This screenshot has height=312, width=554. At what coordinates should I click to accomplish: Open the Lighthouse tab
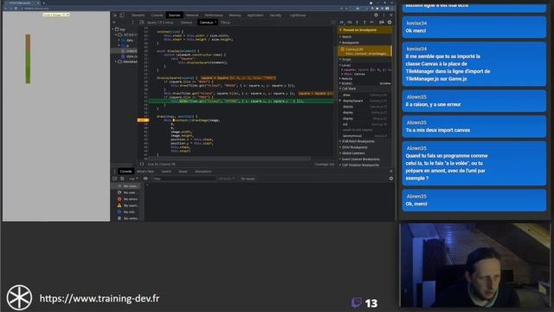298,16
